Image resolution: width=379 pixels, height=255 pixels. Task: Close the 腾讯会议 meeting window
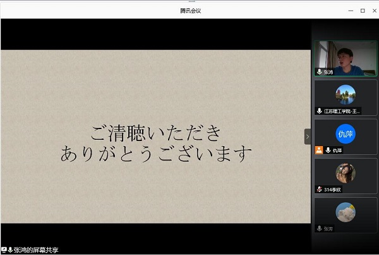[x=375, y=11]
